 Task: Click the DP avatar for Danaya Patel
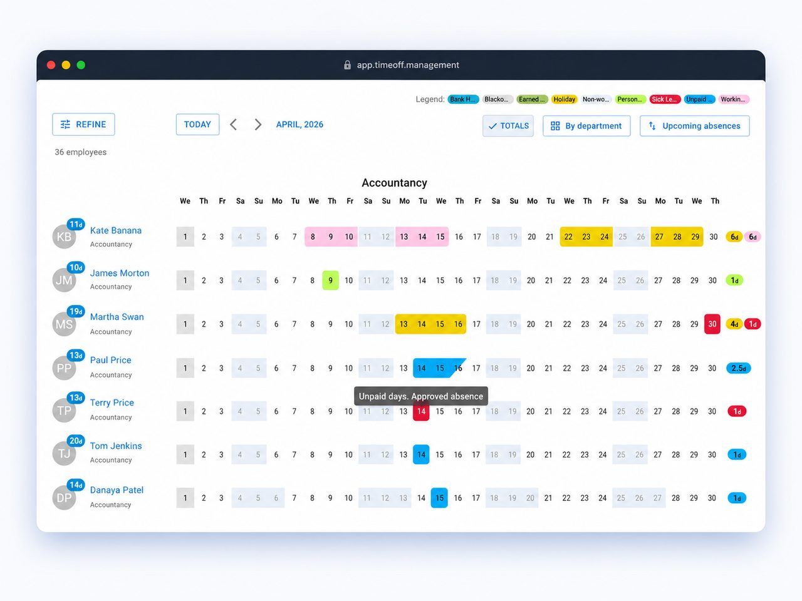(64, 498)
